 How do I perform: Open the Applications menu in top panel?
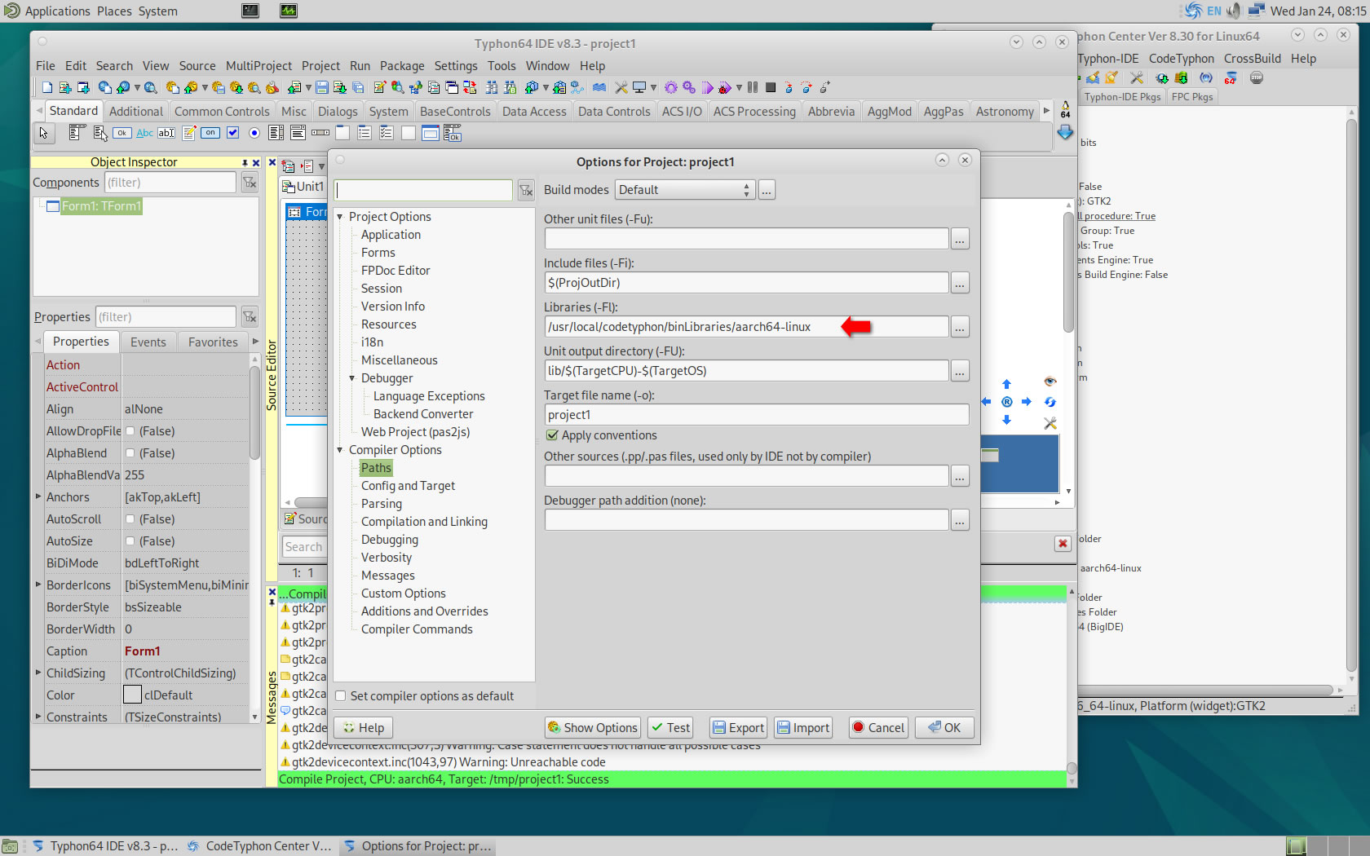(x=56, y=11)
